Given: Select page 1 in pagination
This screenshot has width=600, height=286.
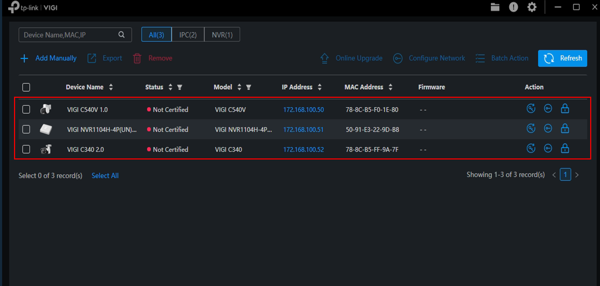Looking at the screenshot, I should tap(565, 175).
